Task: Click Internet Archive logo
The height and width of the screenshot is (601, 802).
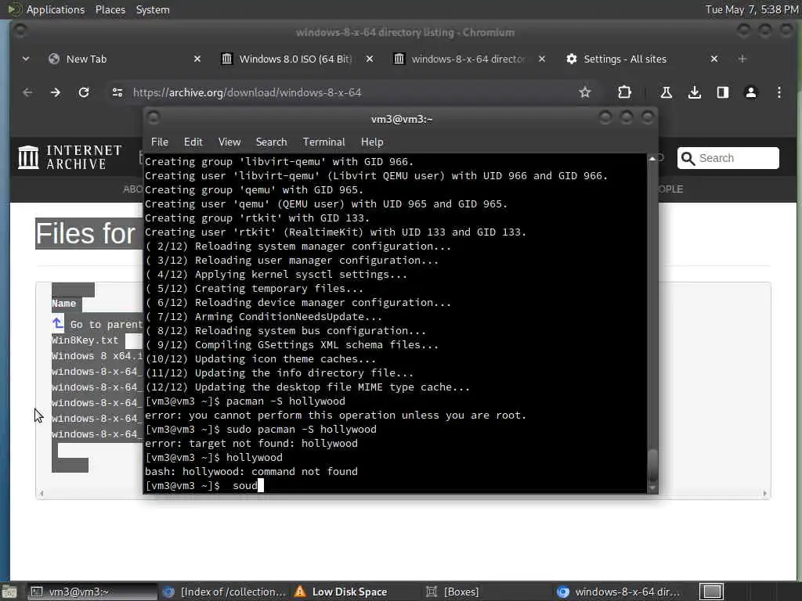Action: (x=70, y=157)
